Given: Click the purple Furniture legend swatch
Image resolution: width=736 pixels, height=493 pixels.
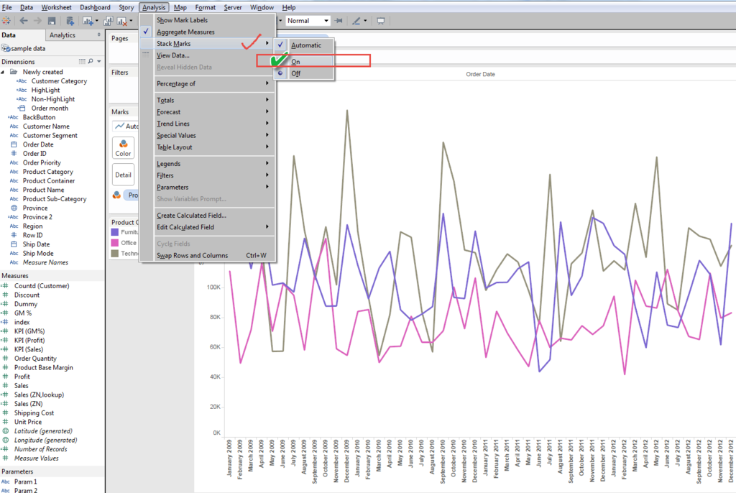Looking at the screenshot, I should coord(114,232).
